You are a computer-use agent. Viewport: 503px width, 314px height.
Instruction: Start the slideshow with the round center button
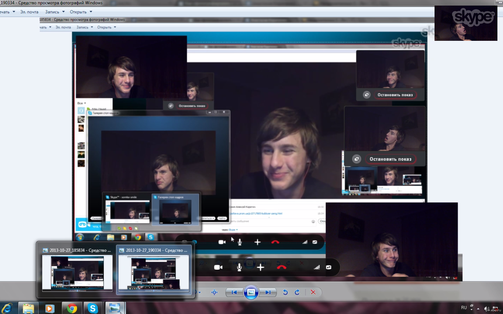point(251,292)
